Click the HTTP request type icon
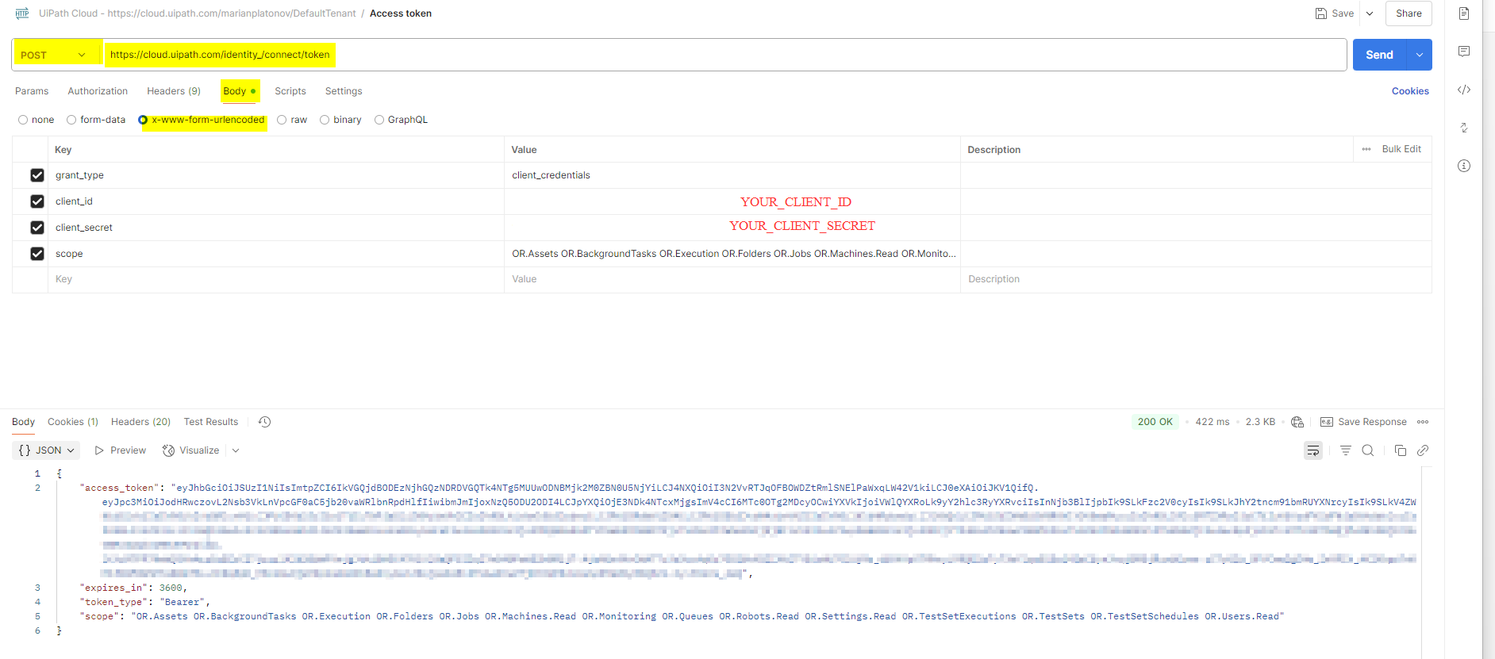The image size is (1495, 659). 22,13
